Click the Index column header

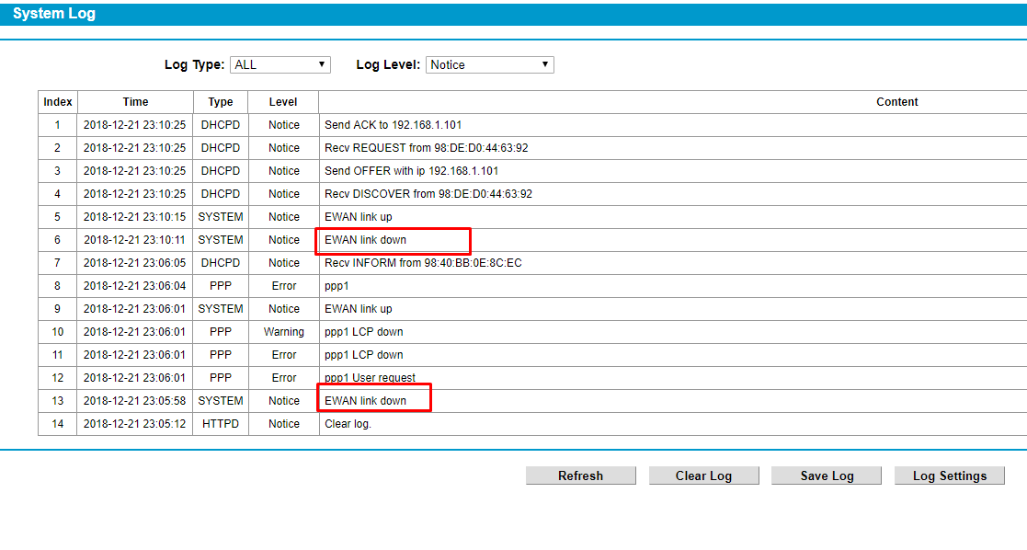[x=58, y=102]
